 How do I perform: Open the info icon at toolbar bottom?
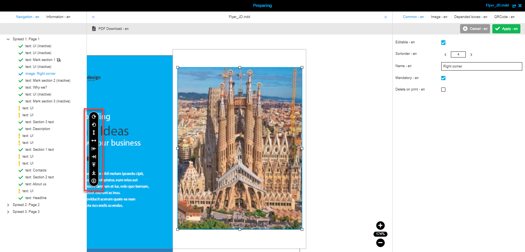[x=94, y=181]
